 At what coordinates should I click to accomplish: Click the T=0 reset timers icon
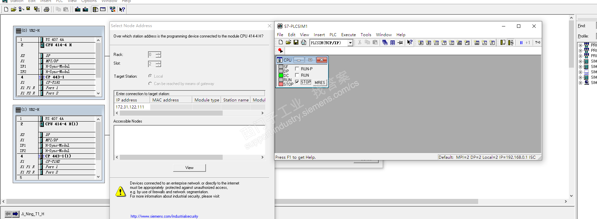[x=538, y=43]
